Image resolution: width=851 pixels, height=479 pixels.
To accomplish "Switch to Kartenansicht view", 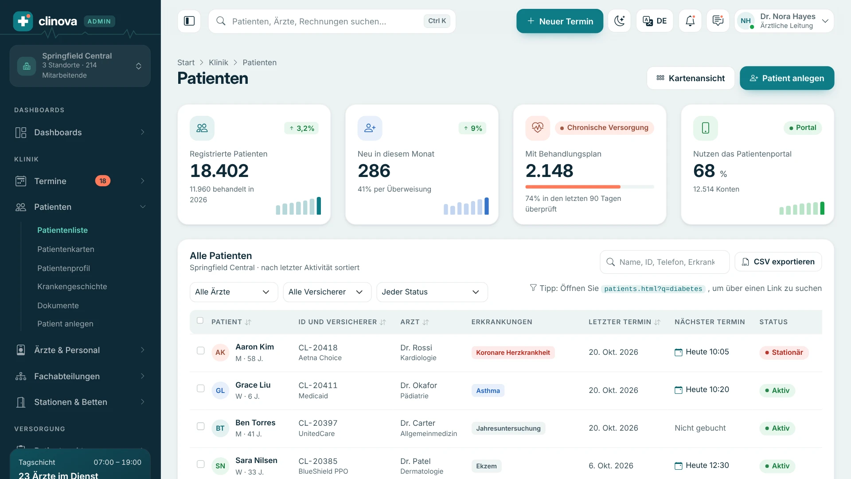I will tap(691, 78).
